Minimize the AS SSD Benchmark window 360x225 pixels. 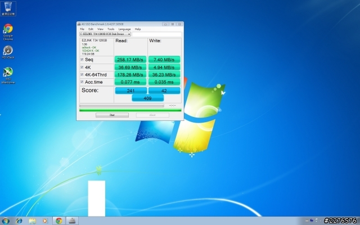click(x=165, y=24)
